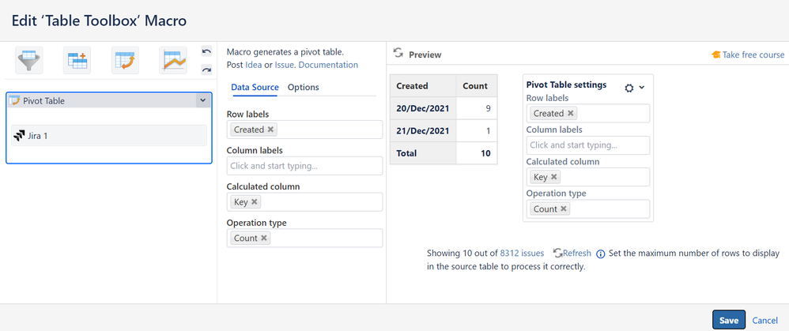Click the Column labels input field

coord(304,166)
